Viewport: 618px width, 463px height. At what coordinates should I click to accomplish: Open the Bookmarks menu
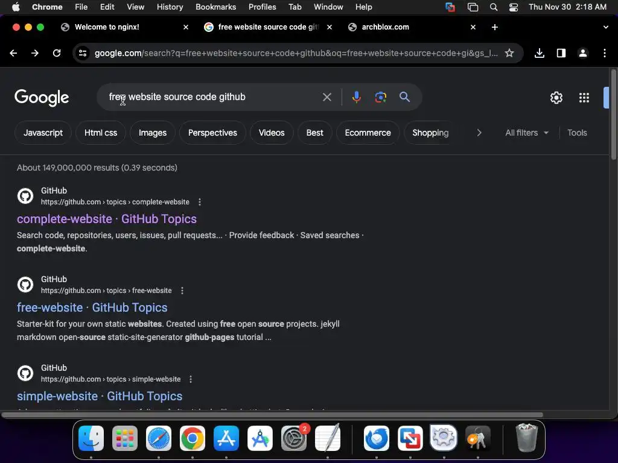coord(215,7)
